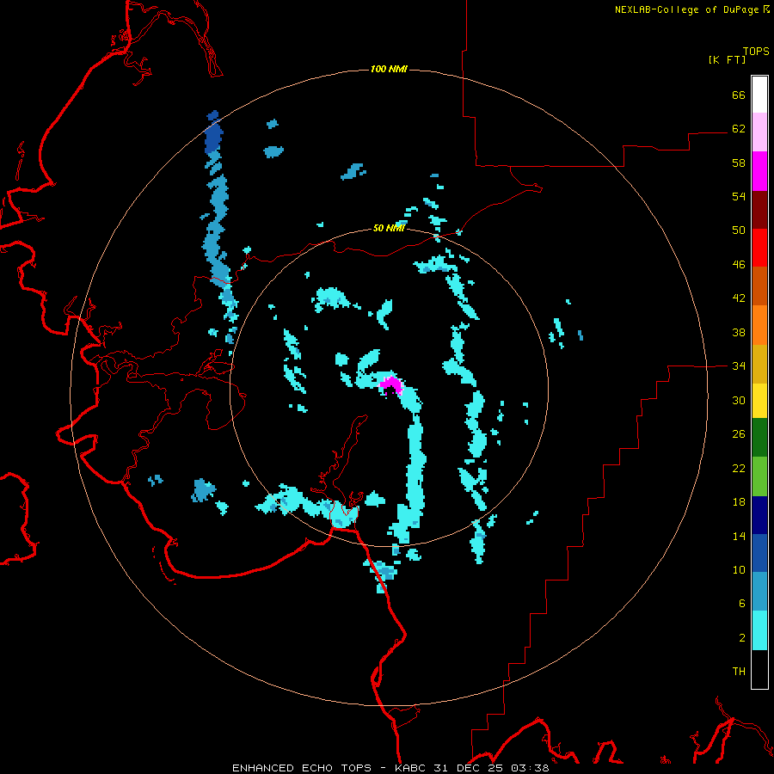Image resolution: width=774 pixels, height=774 pixels.
Task: Click the 34 legend value
Action: coord(739,366)
